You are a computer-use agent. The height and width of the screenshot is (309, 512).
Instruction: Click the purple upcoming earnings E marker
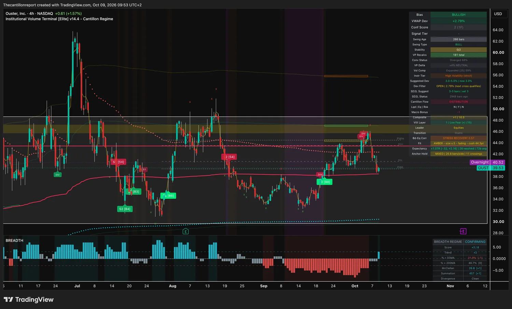coord(463,231)
